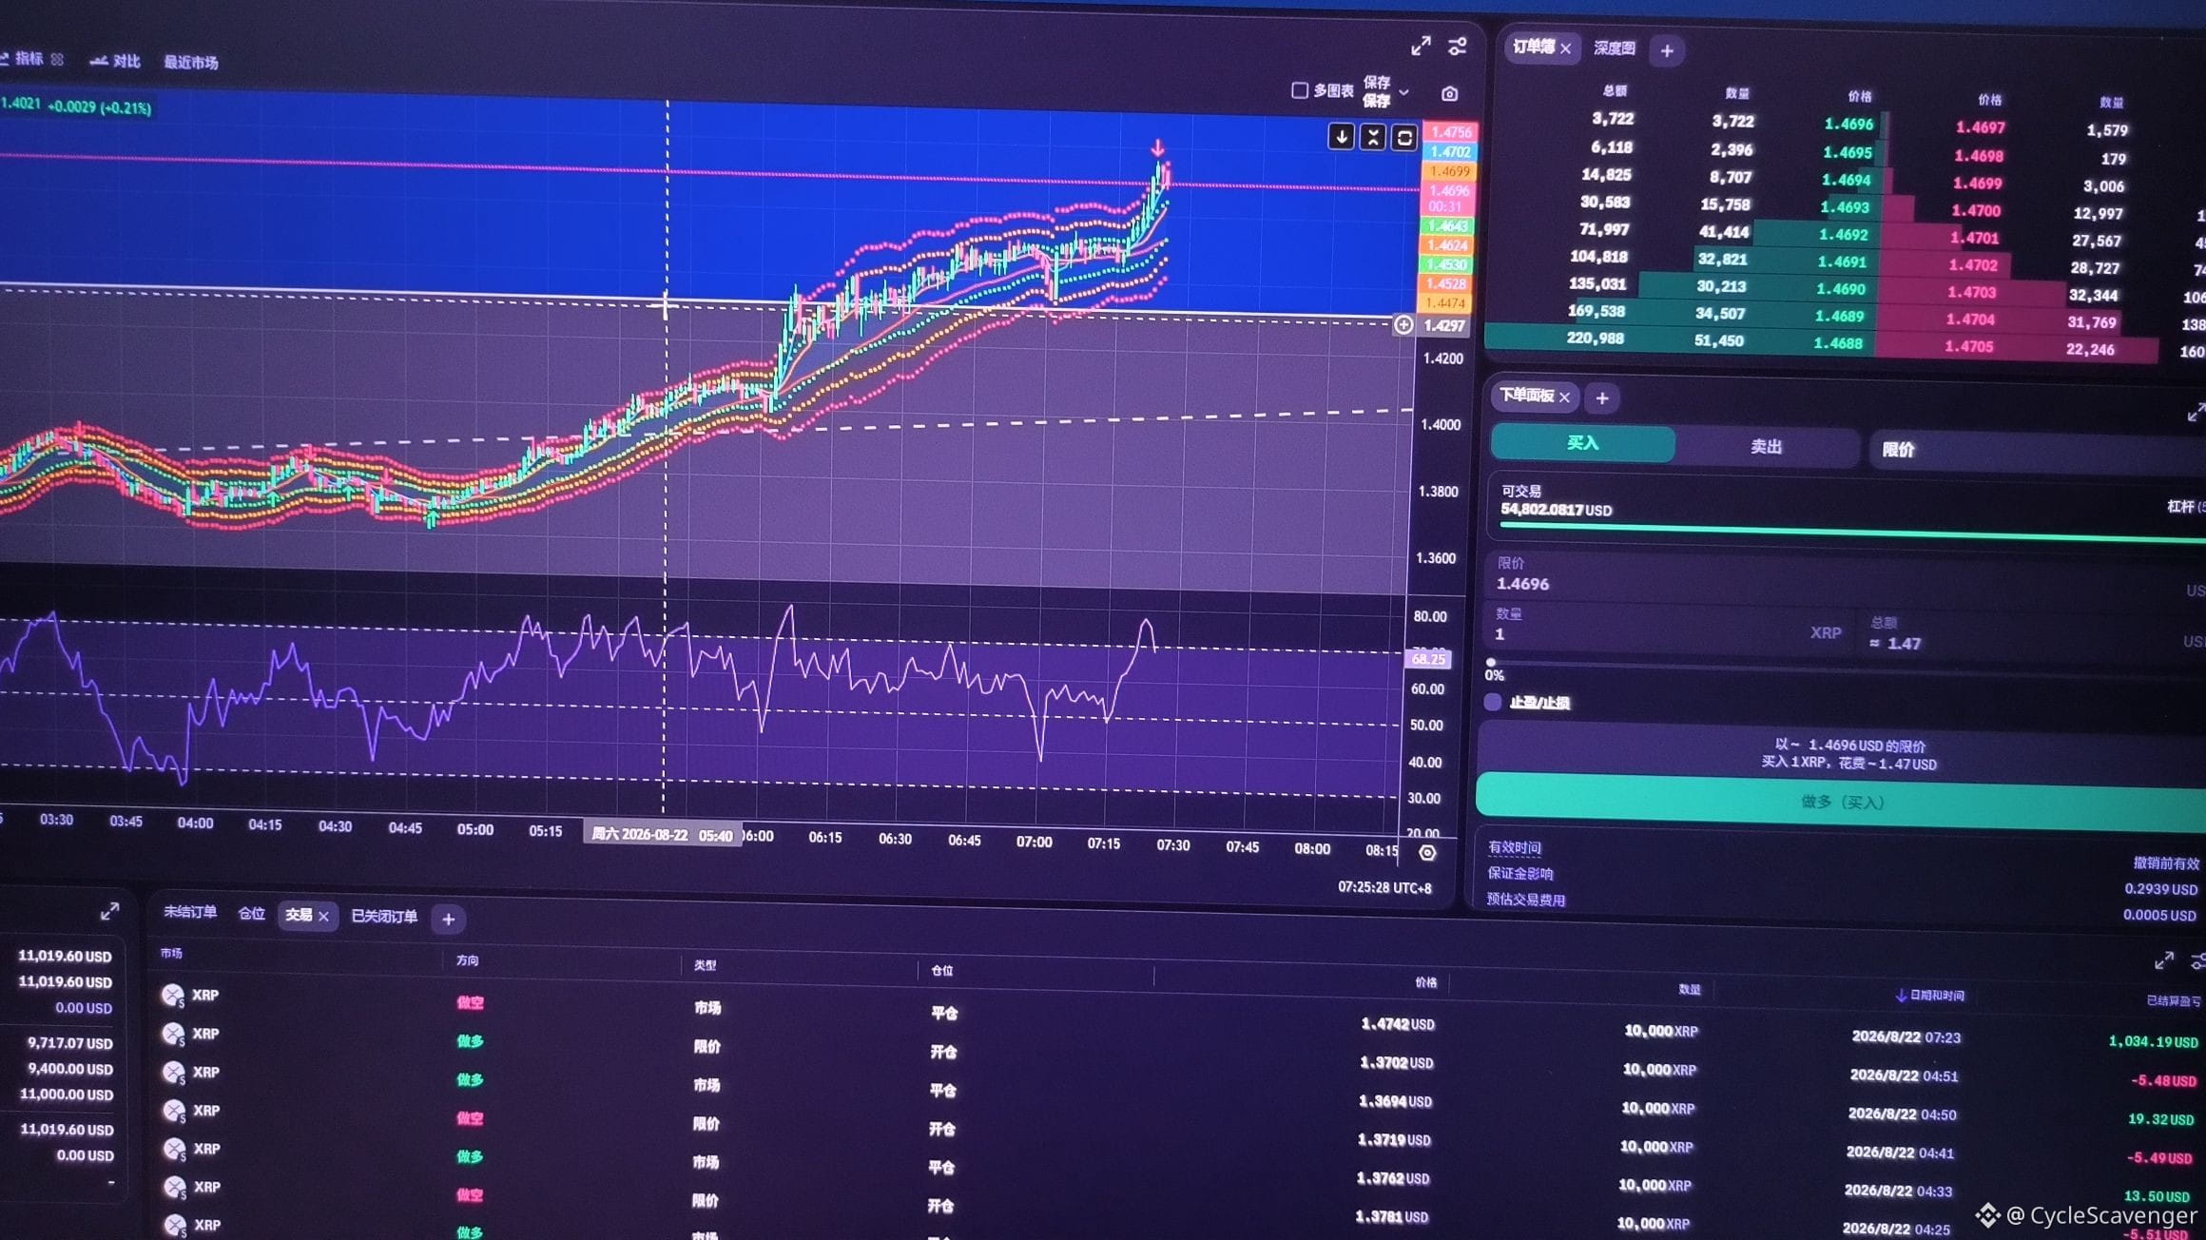Click the 1,034.19 USD realized profit value
This screenshot has width=2206, height=1240.
point(2153,1041)
